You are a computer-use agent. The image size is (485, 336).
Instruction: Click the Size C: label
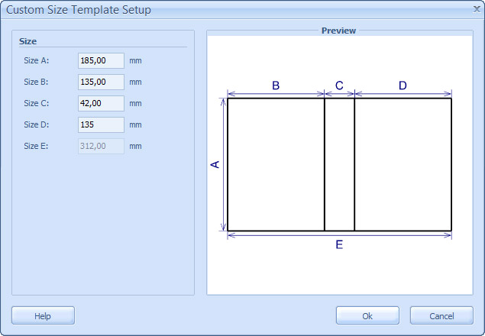tap(37, 103)
